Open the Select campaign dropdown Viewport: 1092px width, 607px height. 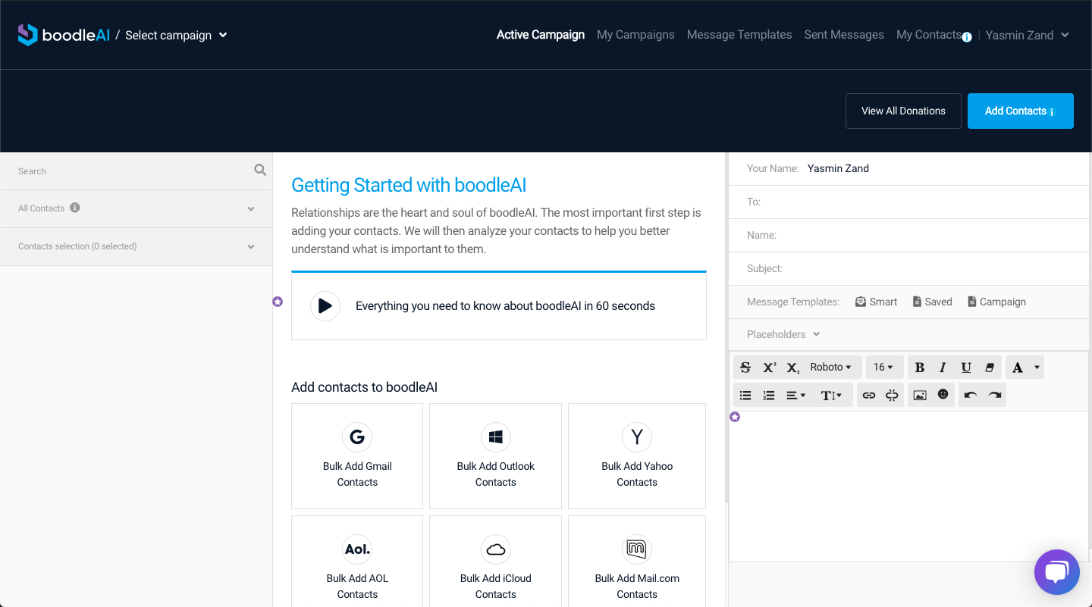176,35
